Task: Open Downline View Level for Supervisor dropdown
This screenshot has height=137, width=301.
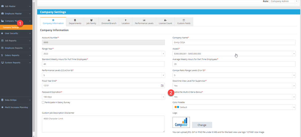Action: click(234, 86)
